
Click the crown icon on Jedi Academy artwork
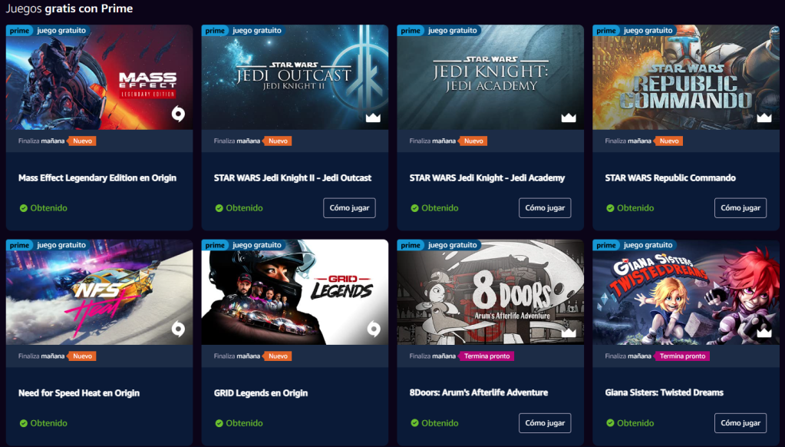tap(569, 118)
